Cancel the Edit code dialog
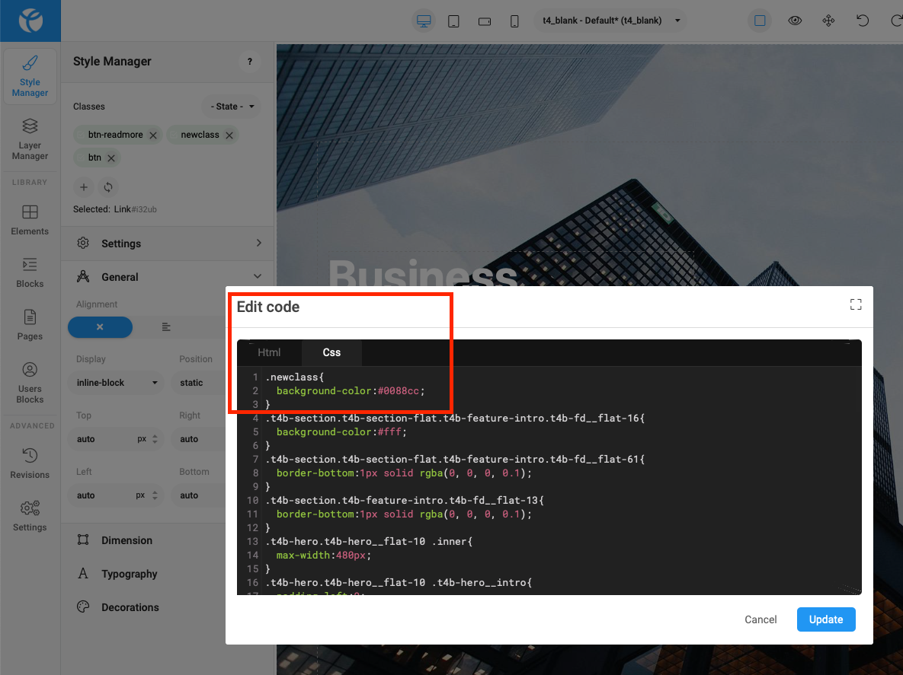 (761, 619)
